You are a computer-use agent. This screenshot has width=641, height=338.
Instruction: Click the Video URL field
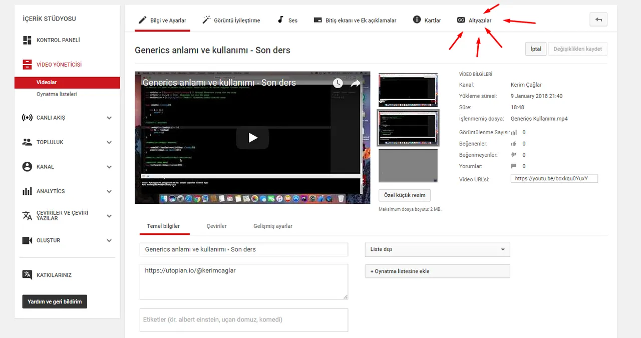554,178
